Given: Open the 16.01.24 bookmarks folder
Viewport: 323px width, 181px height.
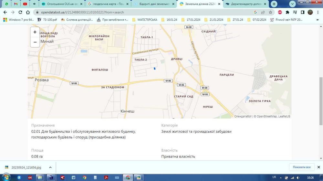Looking at the screenshot, I should (x=169, y=20).
